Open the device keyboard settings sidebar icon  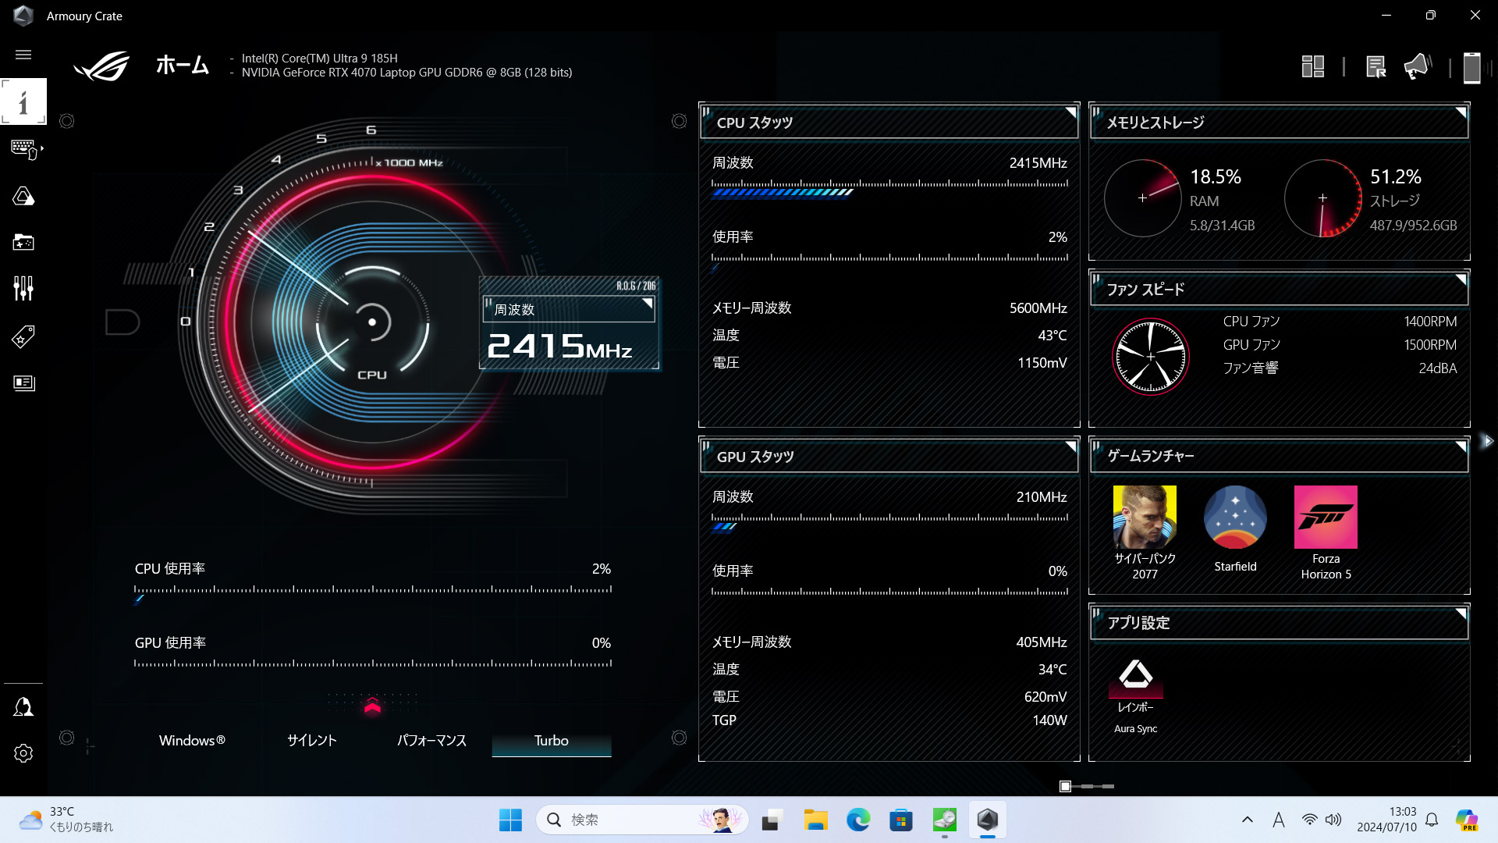pos(23,148)
